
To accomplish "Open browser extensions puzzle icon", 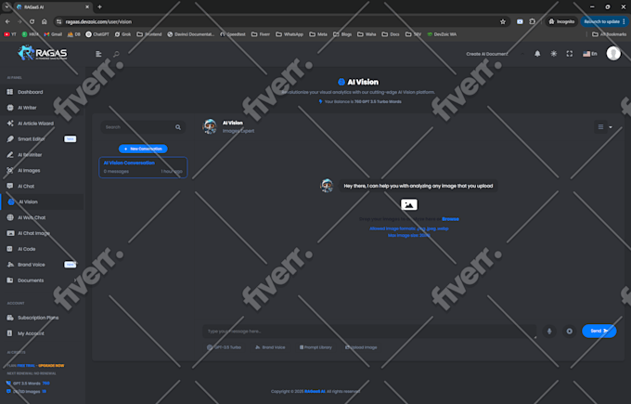I will click(x=532, y=21).
